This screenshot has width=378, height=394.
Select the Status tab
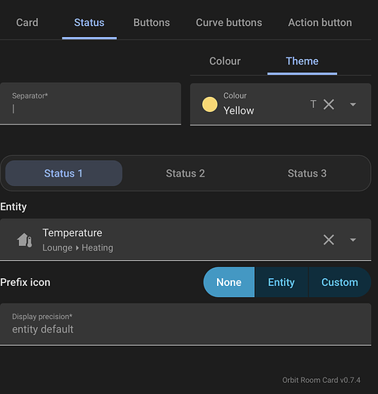[89, 23]
